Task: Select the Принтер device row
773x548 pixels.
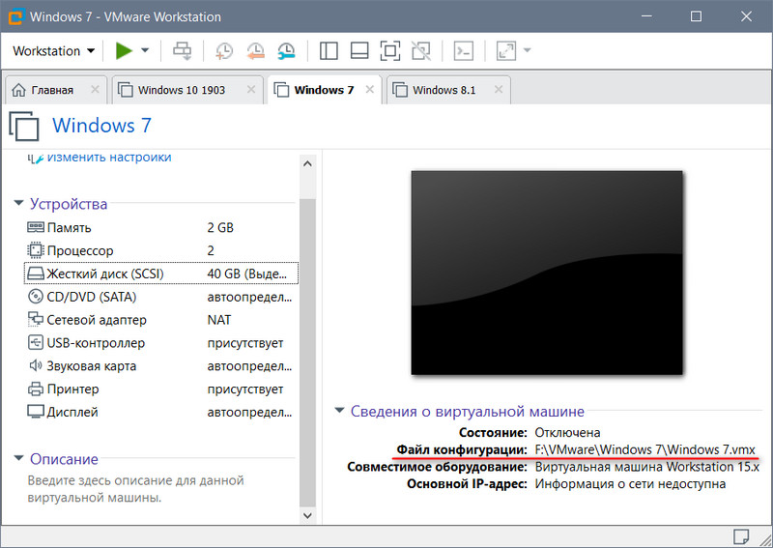Action: tap(161, 389)
